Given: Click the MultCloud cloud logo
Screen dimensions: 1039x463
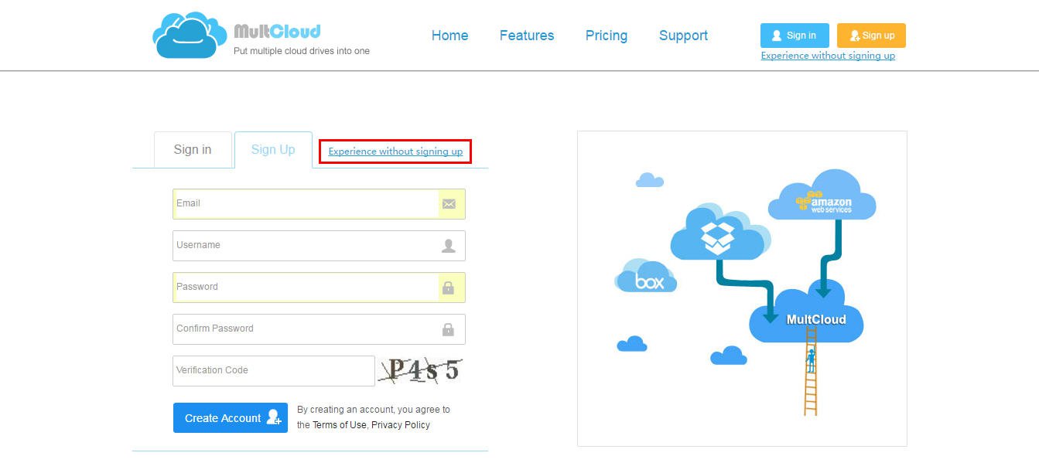Looking at the screenshot, I should tap(190, 35).
